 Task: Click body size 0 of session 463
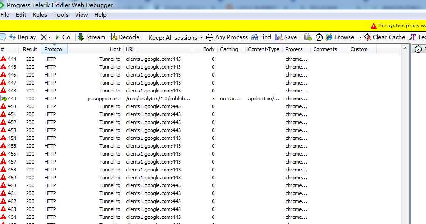[213, 209]
